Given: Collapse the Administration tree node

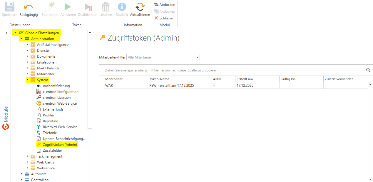Looking at the screenshot, I should (x=21, y=39).
